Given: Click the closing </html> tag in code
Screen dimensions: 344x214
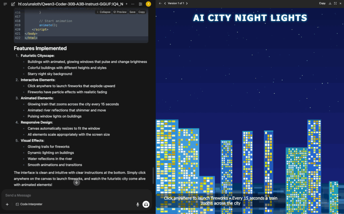Looking at the screenshot, I should [x=31, y=38].
